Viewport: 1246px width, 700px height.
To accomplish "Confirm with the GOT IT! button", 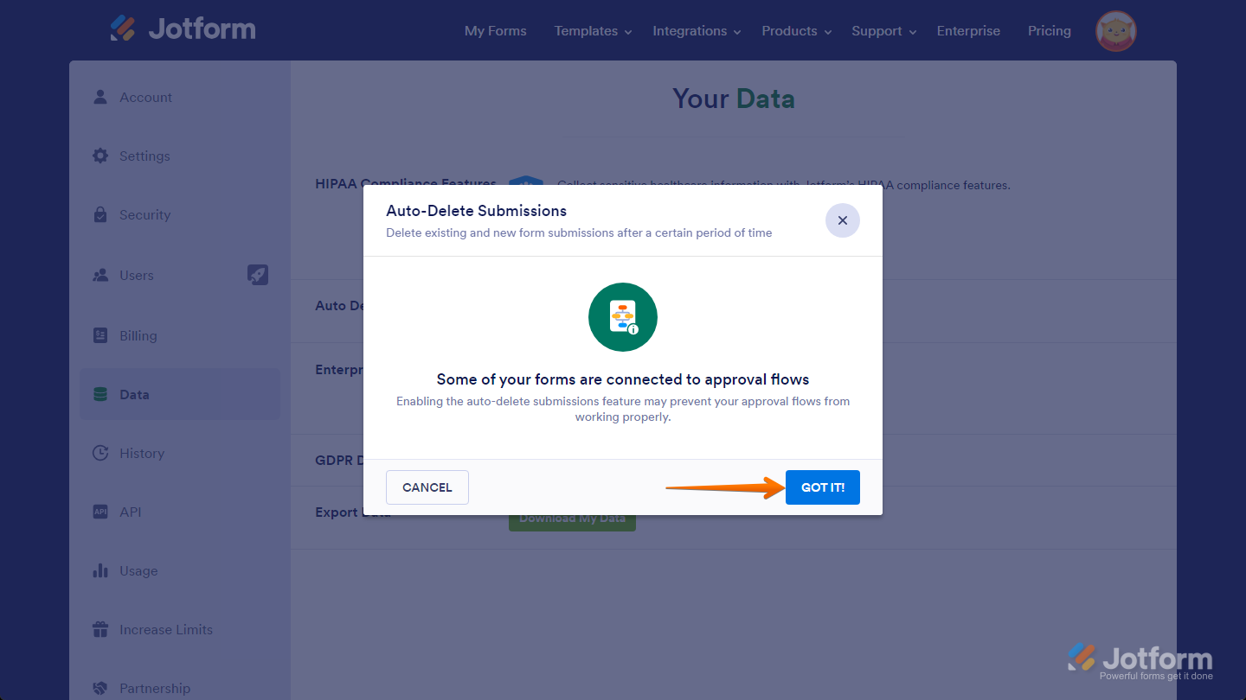I will coord(822,487).
